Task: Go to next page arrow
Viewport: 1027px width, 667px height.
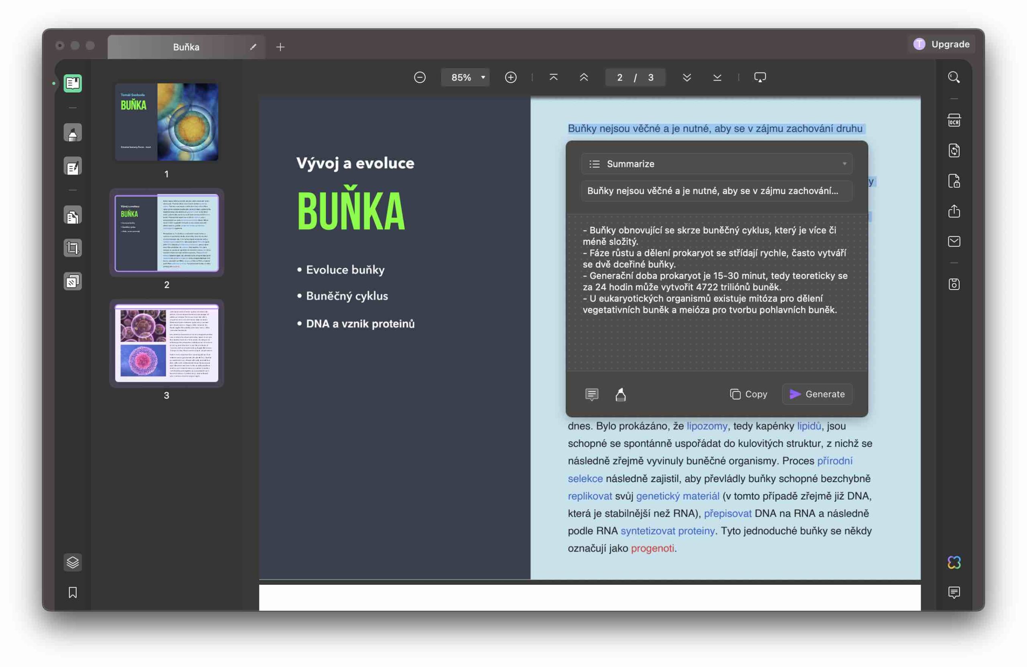Action: [x=686, y=77]
